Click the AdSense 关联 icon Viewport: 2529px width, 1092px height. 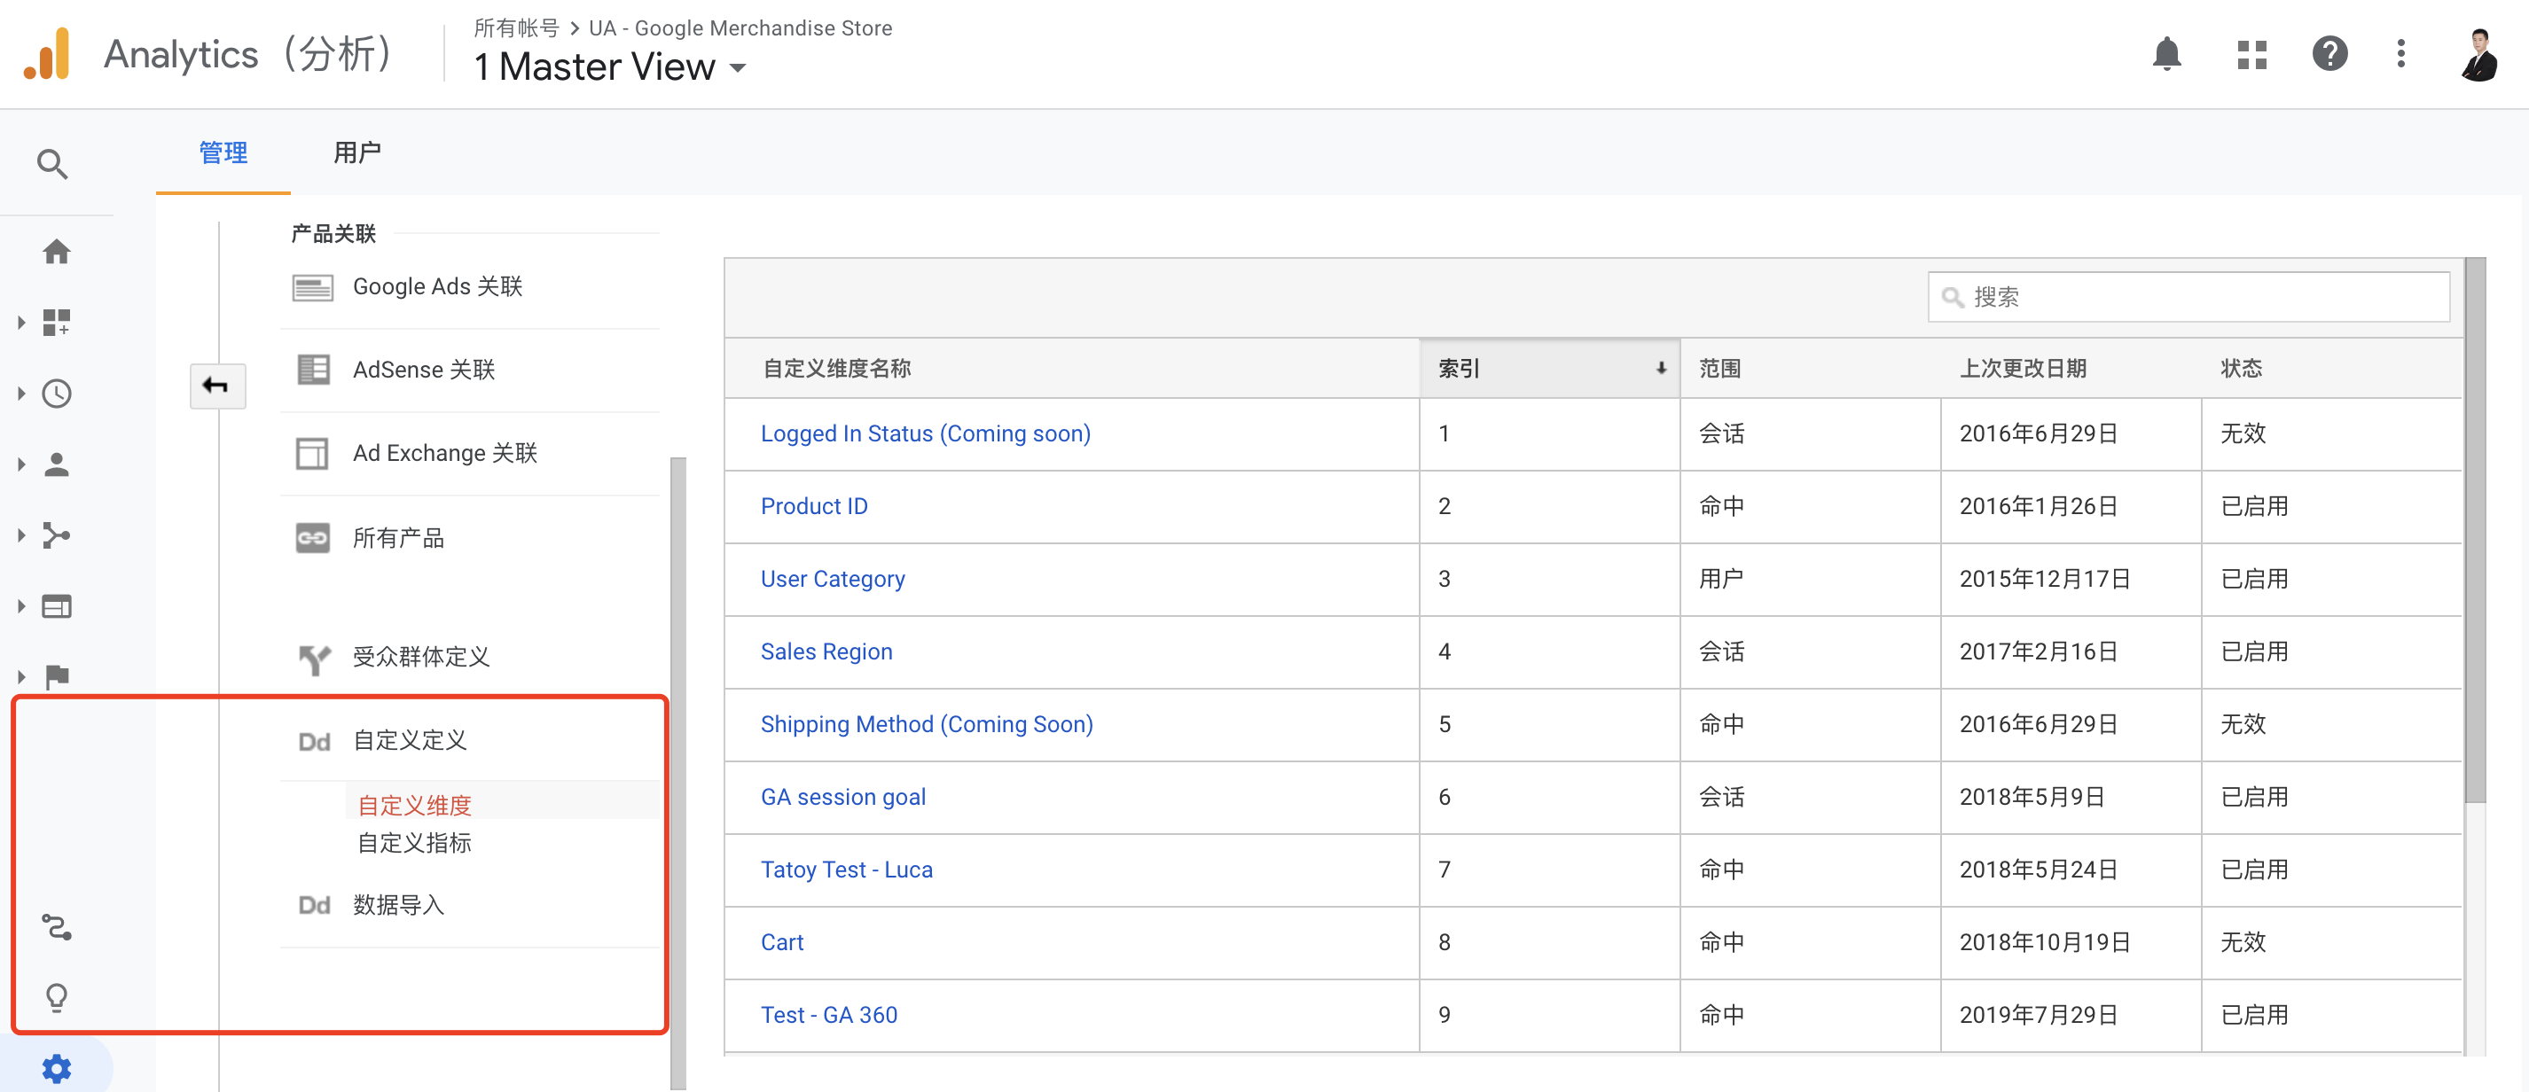(313, 370)
